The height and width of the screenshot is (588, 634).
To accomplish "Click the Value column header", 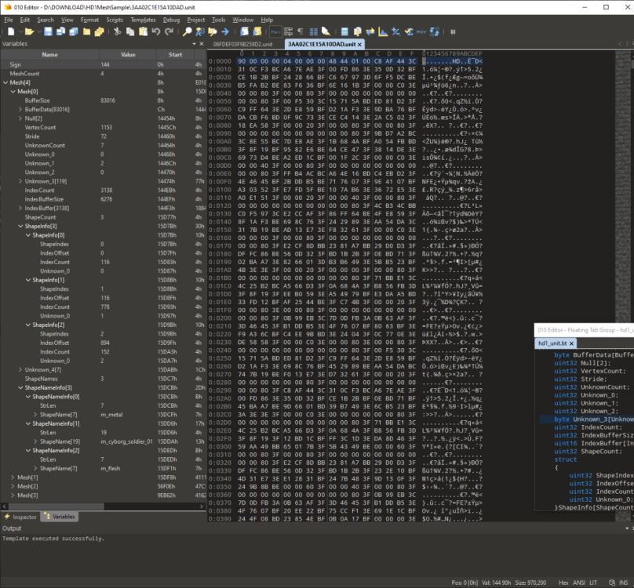I will tap(128, 55).
